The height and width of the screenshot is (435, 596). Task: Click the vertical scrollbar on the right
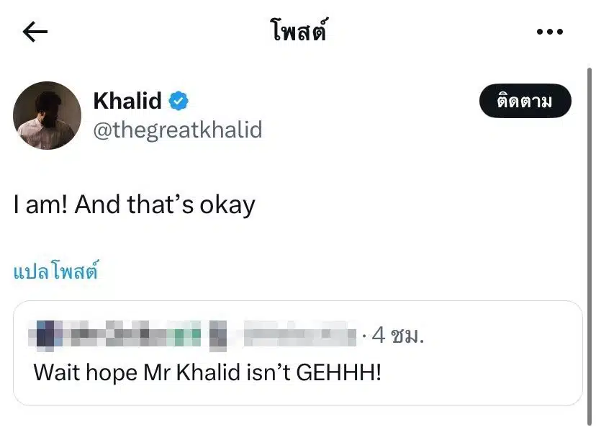point(590,216)
